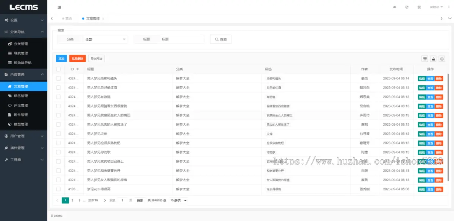Click the tabs left-arrow navigation icon

tap(51, 18)
